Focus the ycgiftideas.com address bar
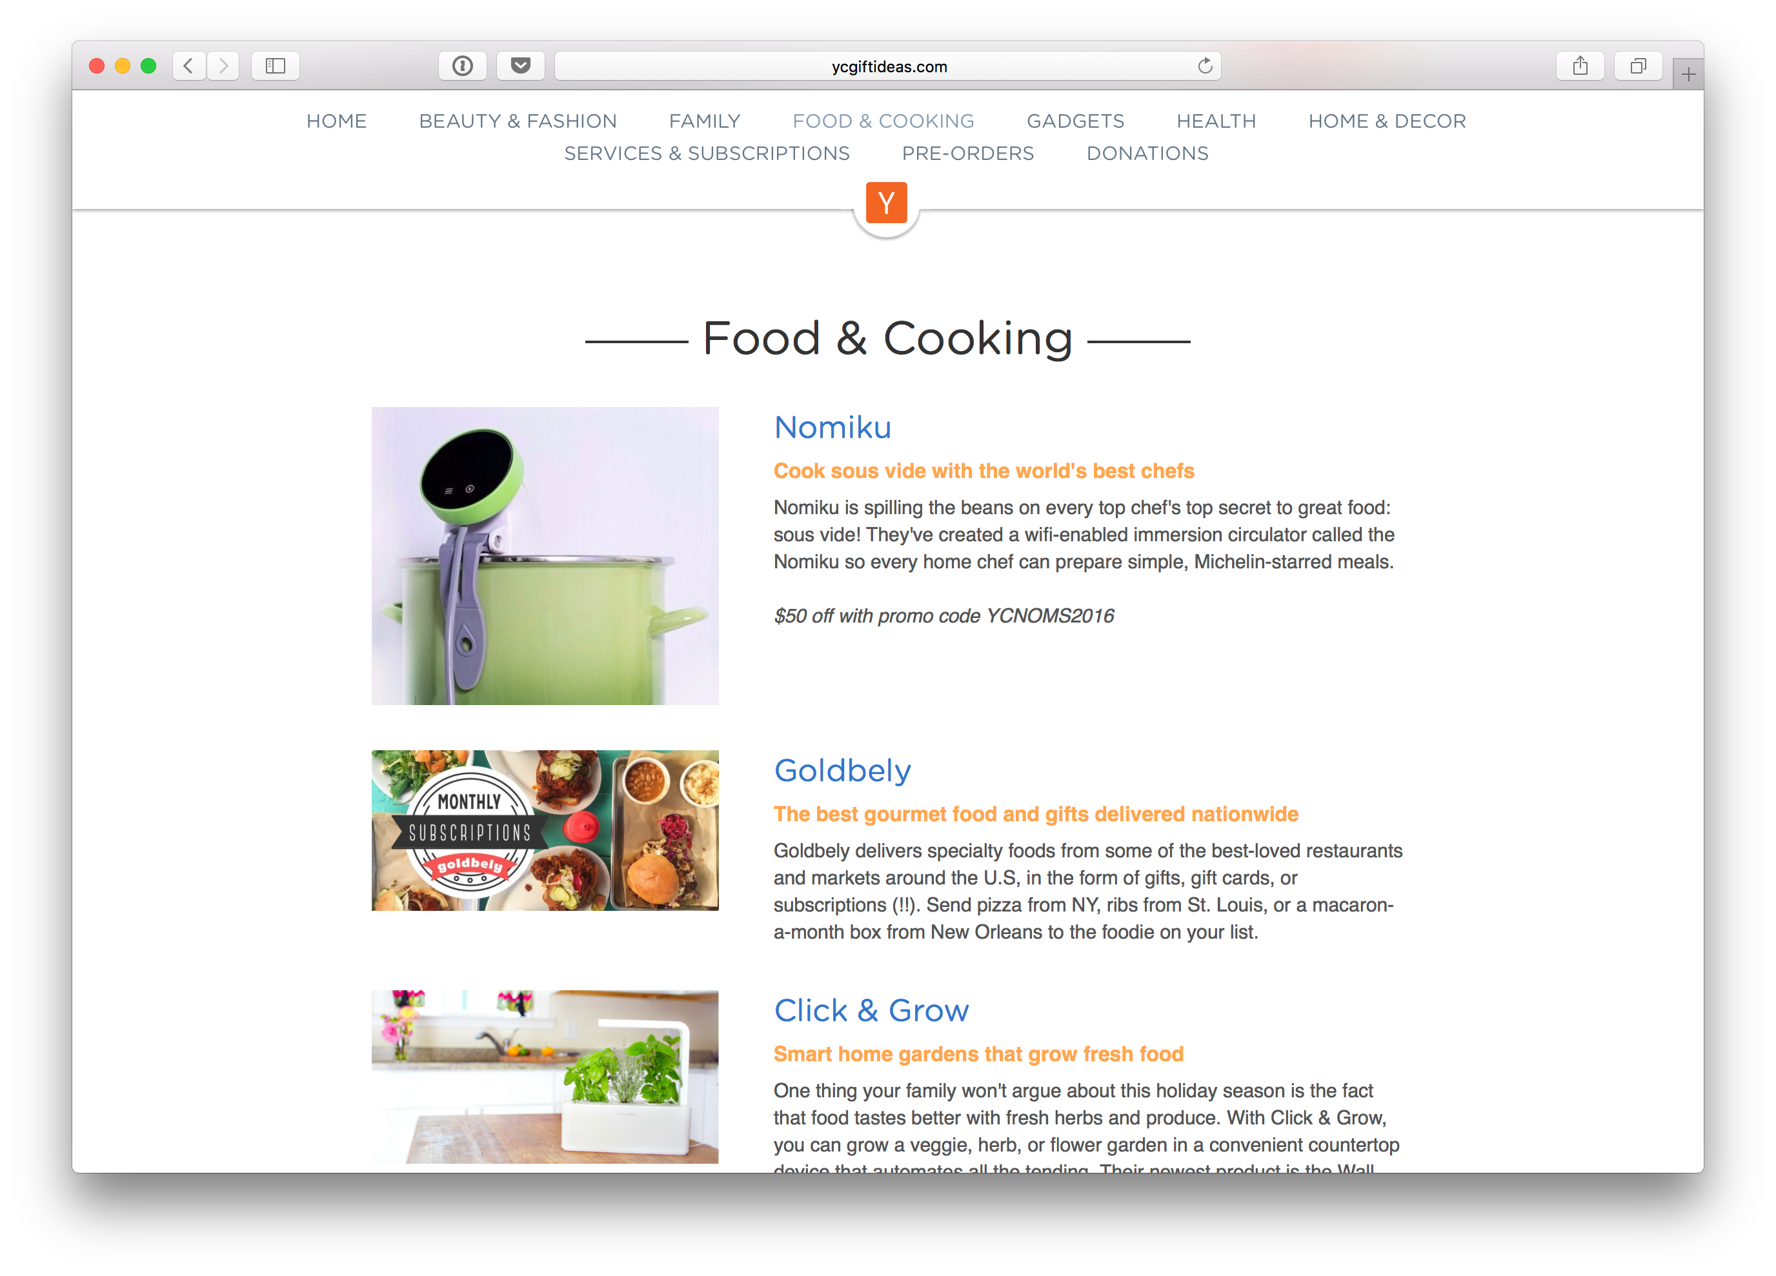The height and width of the screenshot is (1276, 1776). 888,66
